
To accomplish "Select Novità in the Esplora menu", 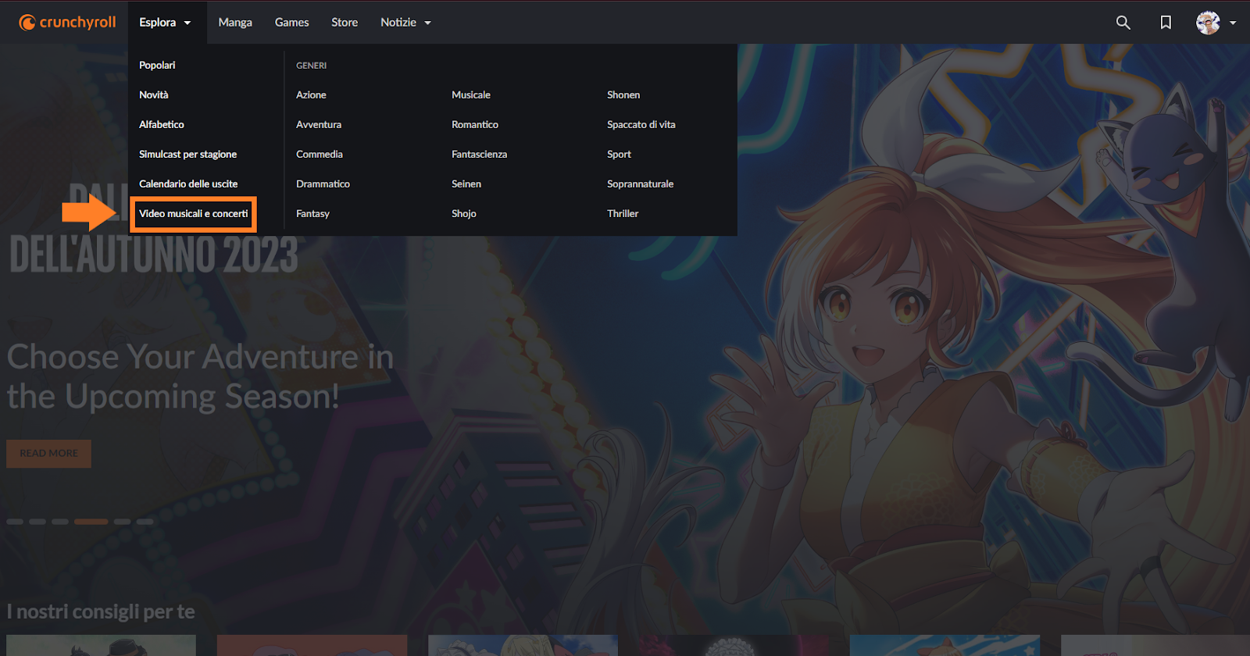I will [154, 94].
